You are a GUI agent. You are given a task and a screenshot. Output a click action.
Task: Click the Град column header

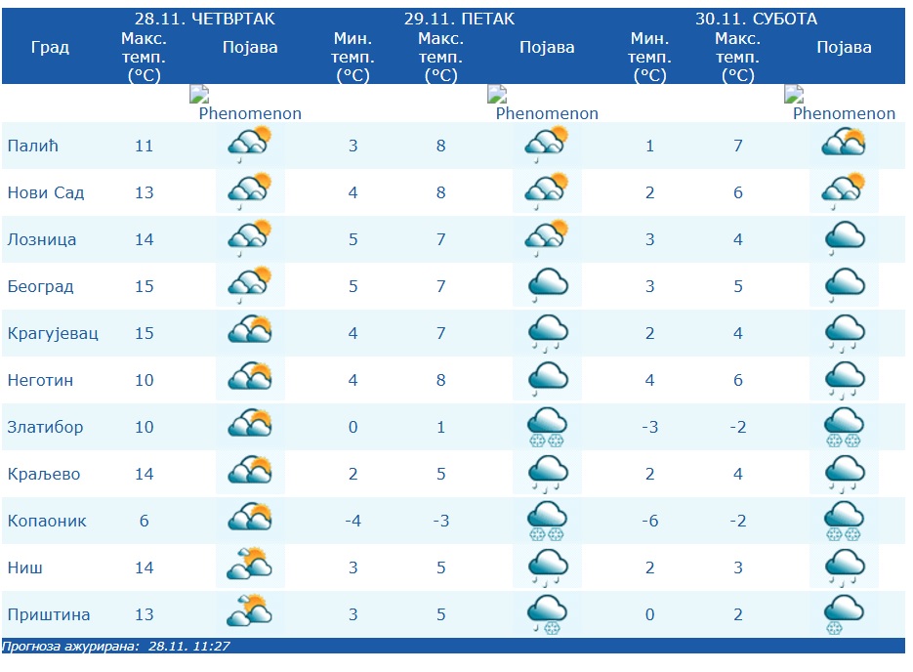[50, 48]
